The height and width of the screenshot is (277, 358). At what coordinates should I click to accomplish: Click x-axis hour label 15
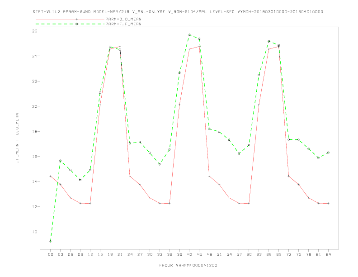(x=100, y=254)
